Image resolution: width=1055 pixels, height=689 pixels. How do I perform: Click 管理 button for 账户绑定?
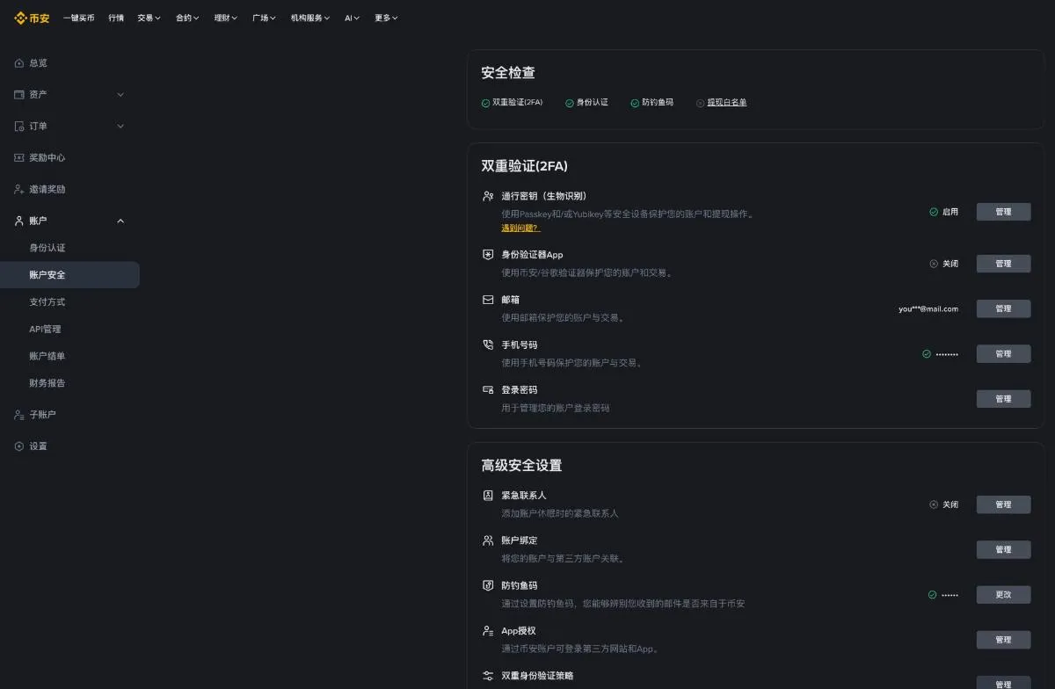click(x=1003, y=549)
